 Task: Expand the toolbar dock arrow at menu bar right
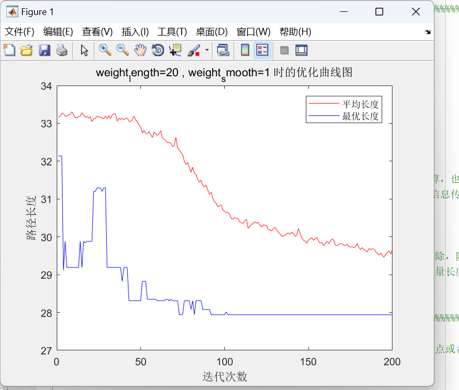[x=427, y=32]
